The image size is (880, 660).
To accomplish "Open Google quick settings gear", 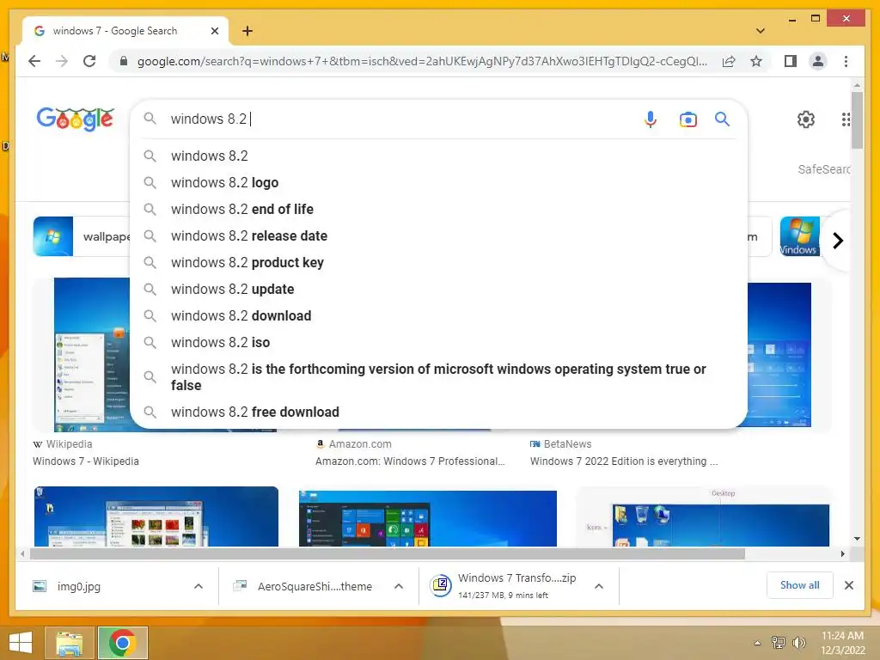I will 806,119.
